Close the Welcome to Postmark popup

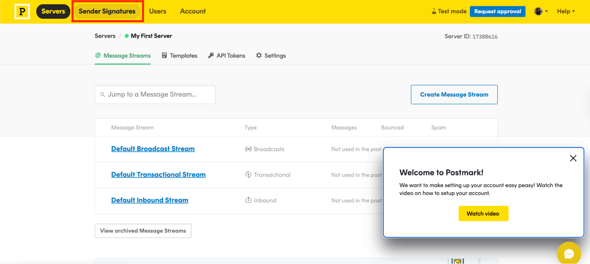pyautogui.click(x=573, y=158)
